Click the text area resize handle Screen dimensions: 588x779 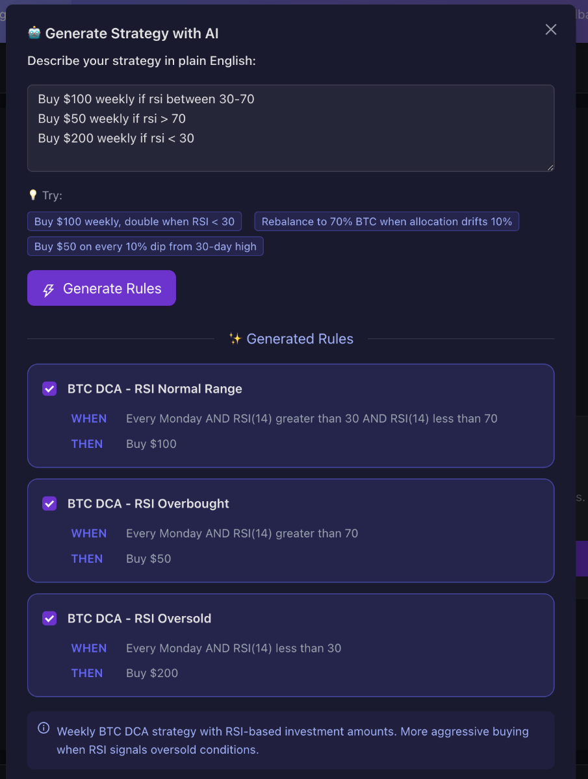(550, 167)
